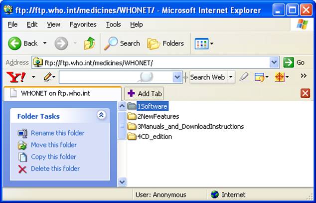Open the Search magnifier tool
Image resolution: width=316 pixels, height=203 pixels.
[x=122, y=43]
